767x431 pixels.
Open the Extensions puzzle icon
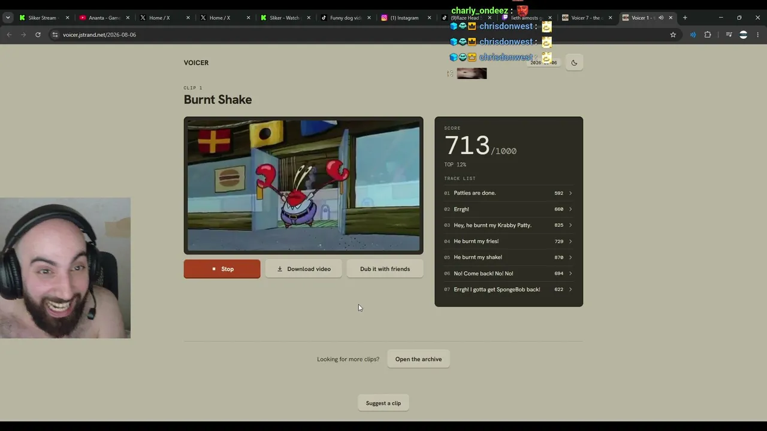(x=708, y=35)
